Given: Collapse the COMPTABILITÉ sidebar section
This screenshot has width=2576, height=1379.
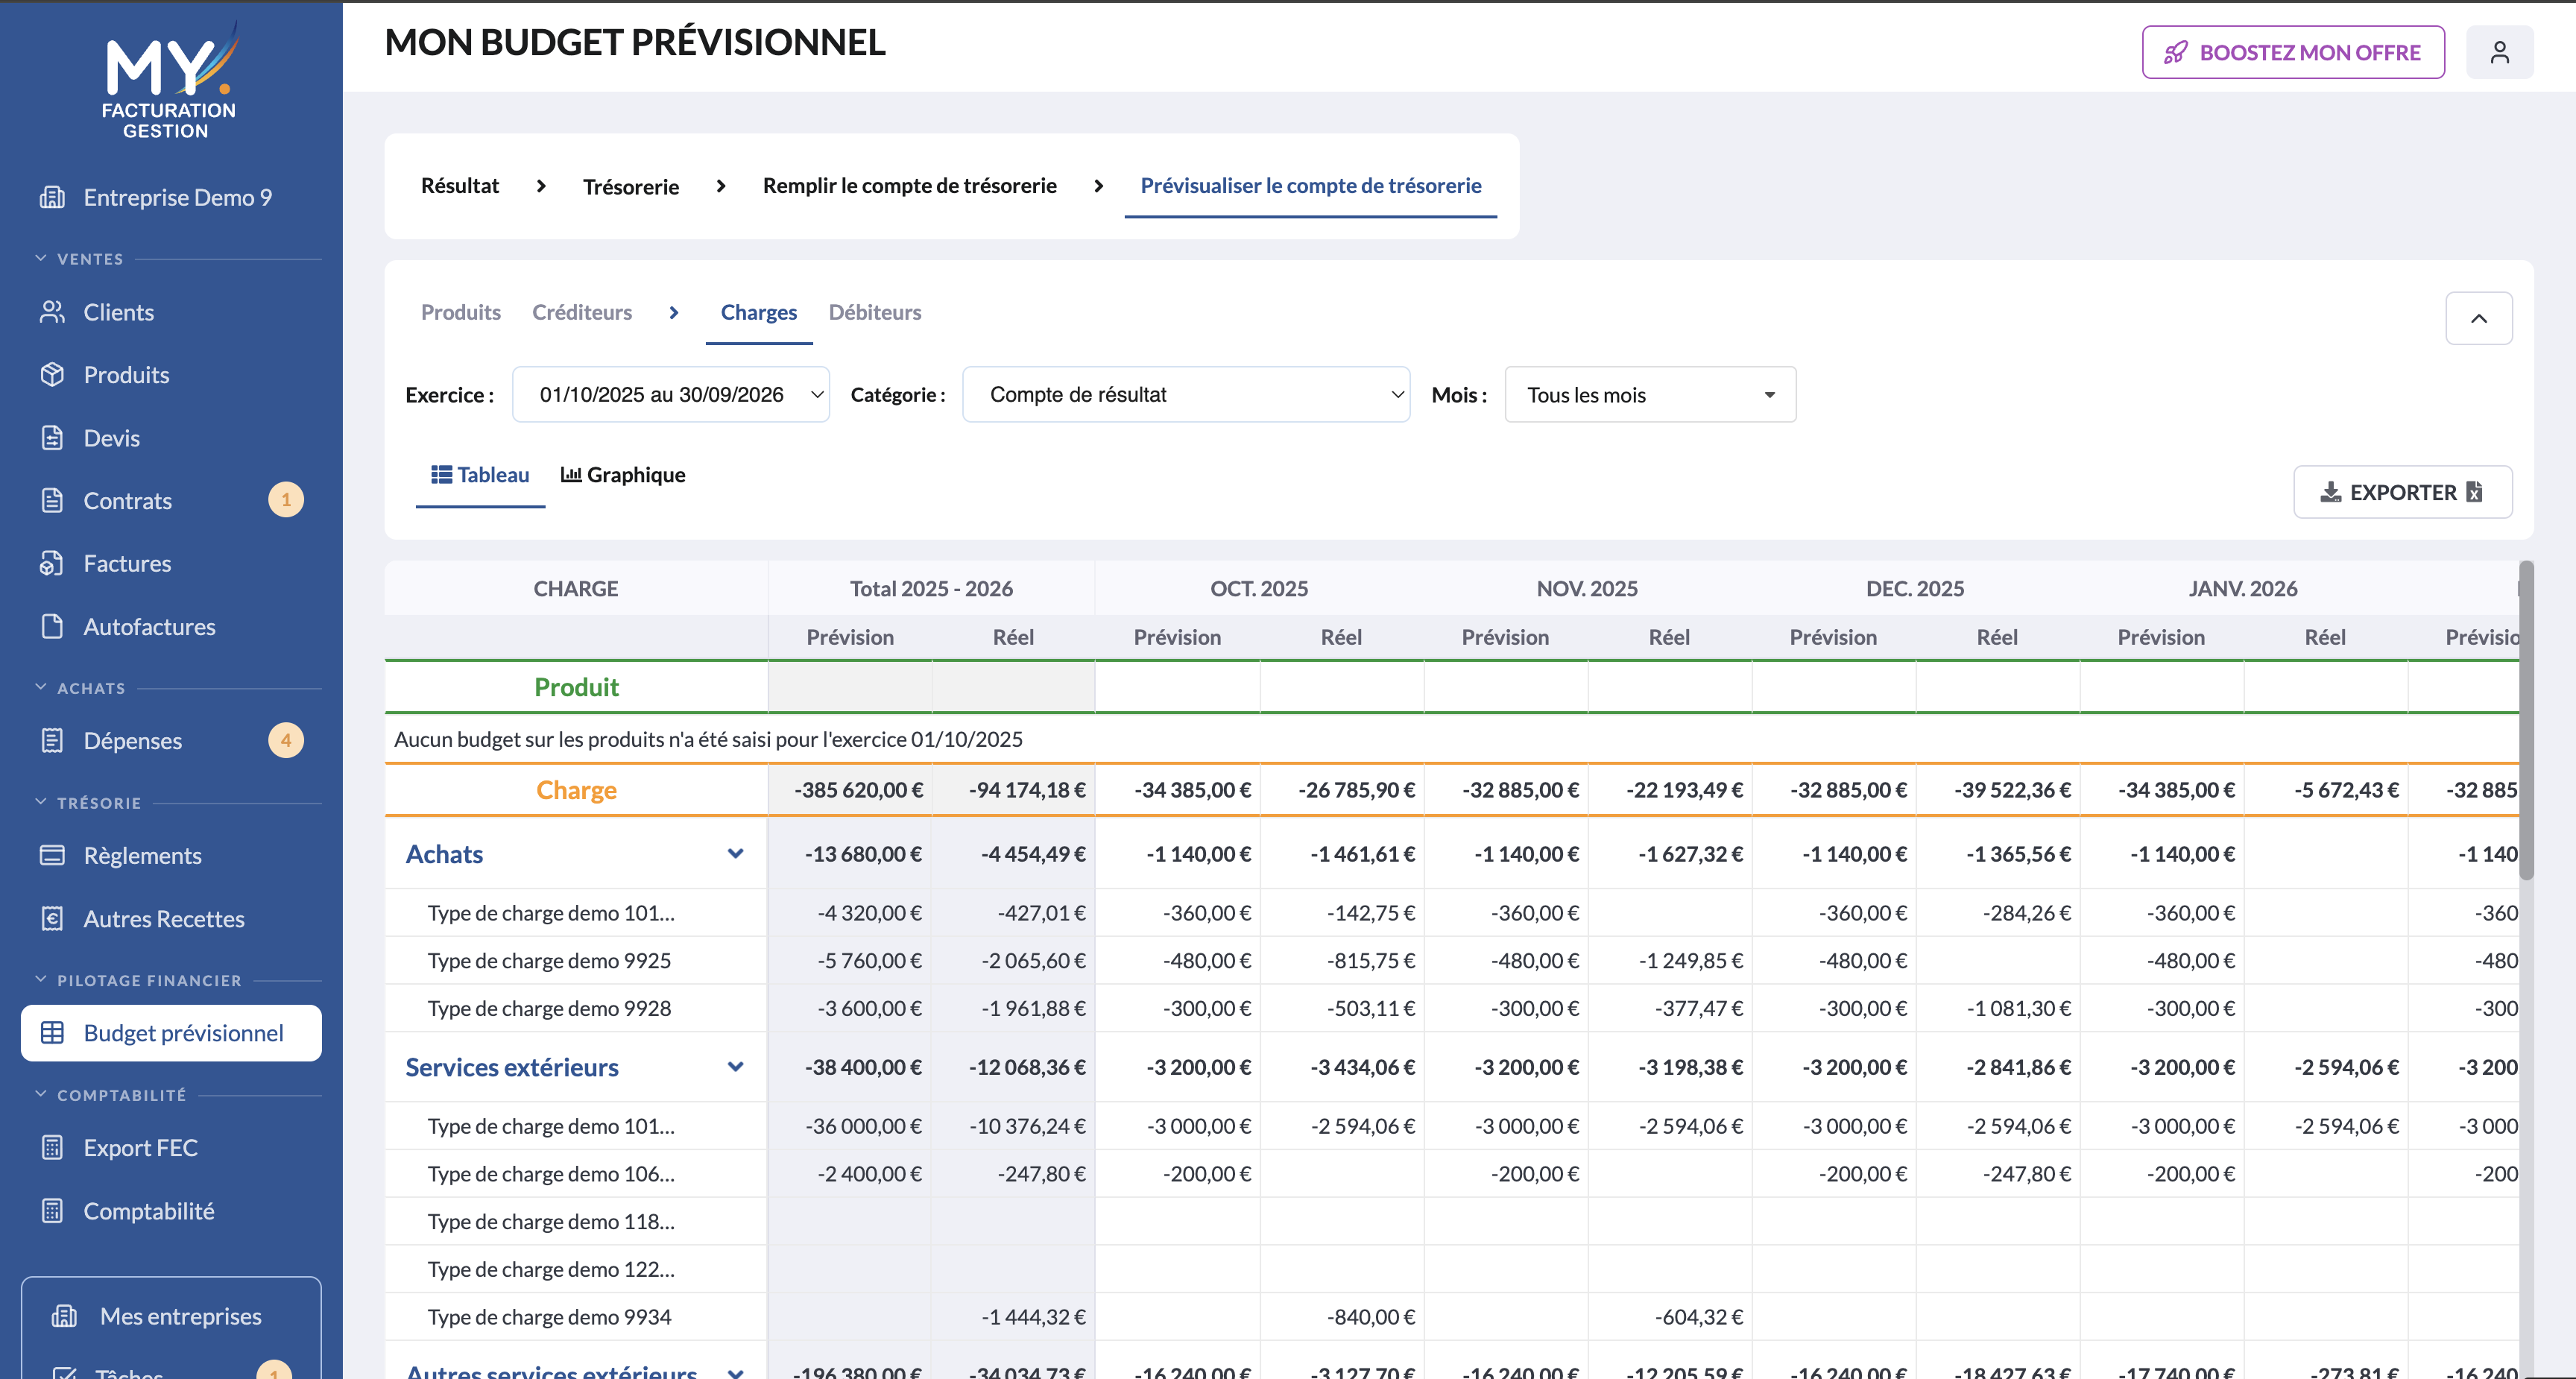Looking at the screenshot, I should pyautogui.click(x=41, y=1094).
